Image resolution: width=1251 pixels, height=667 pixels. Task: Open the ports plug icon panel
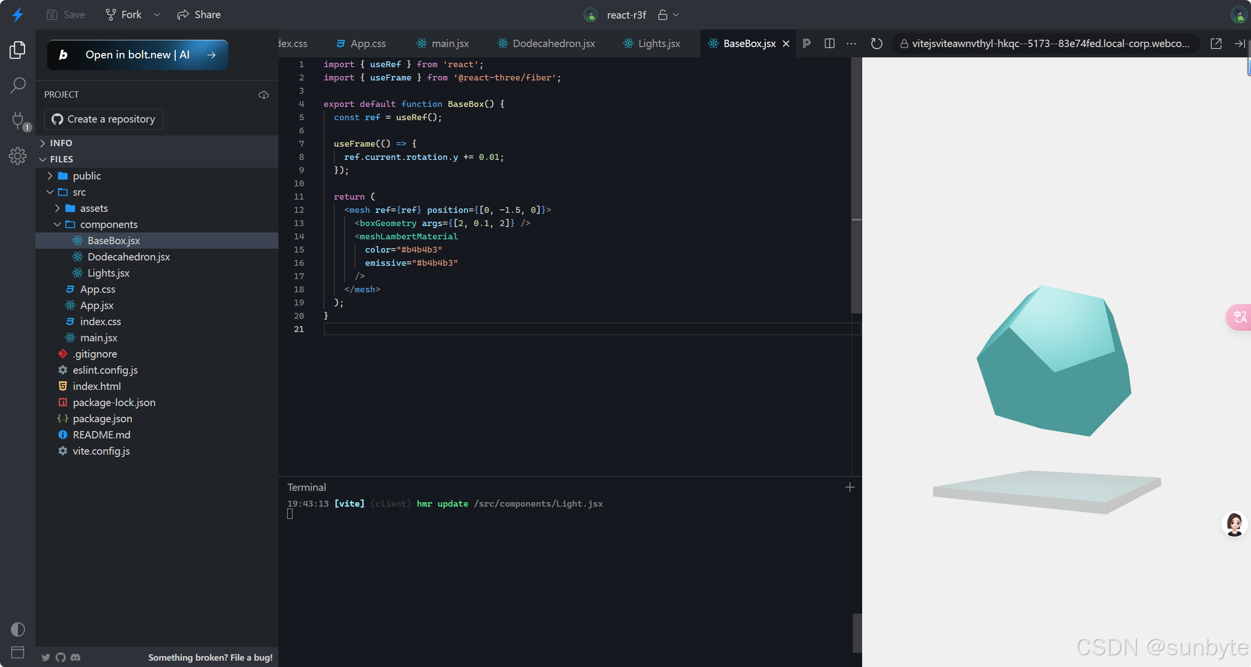pyautogui.click(x=18, y=120)
